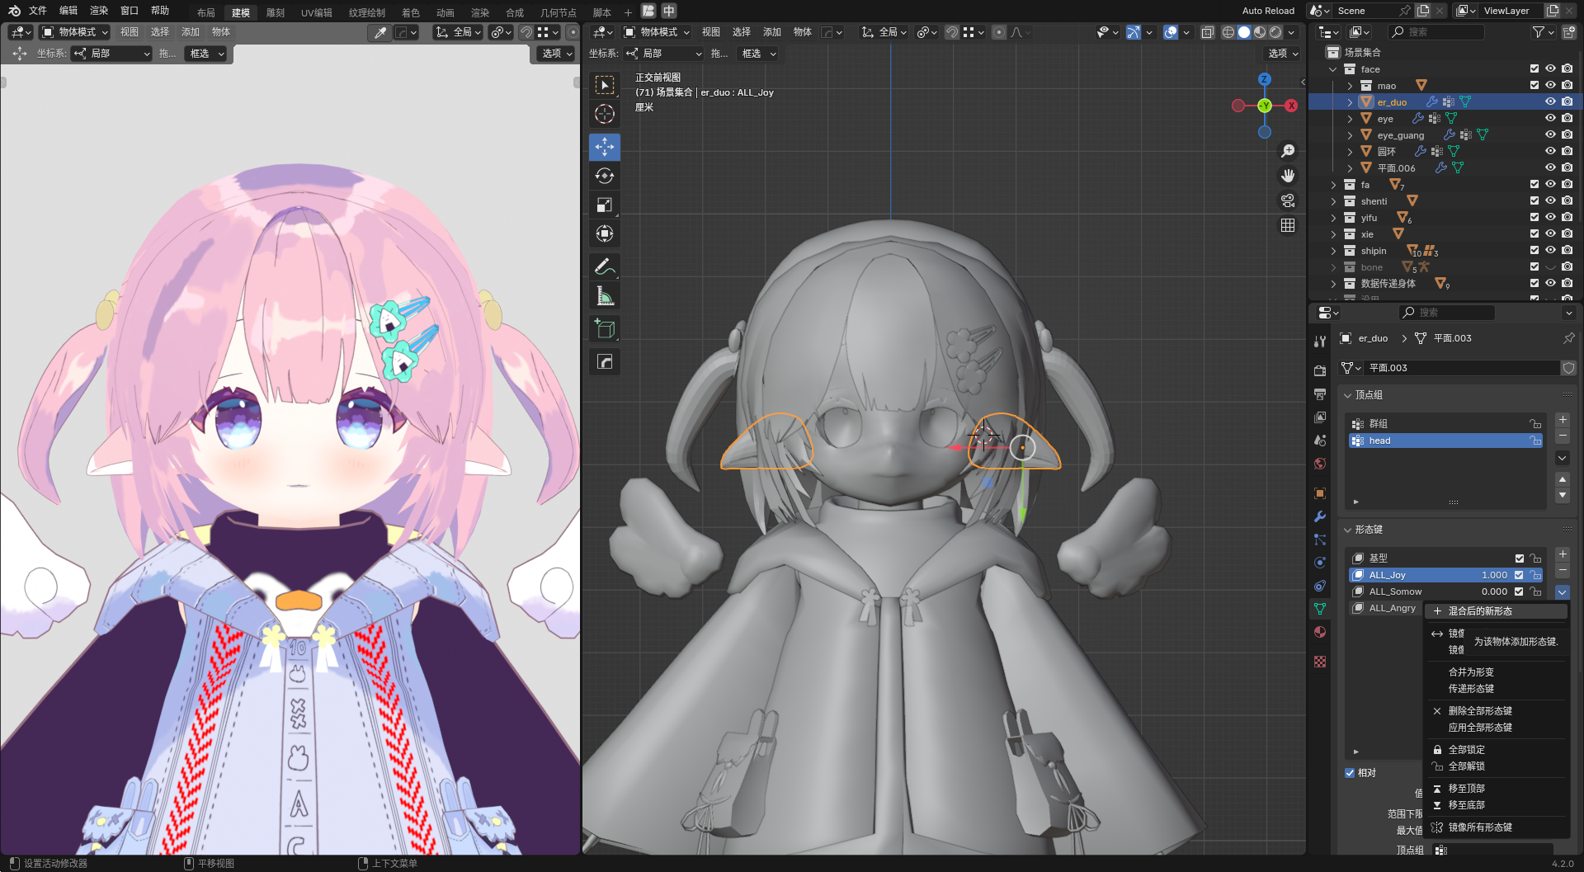Click the Add Cube tool icon
The height and width of the screenshot is (872, 1584).
(x=604, y=329)
